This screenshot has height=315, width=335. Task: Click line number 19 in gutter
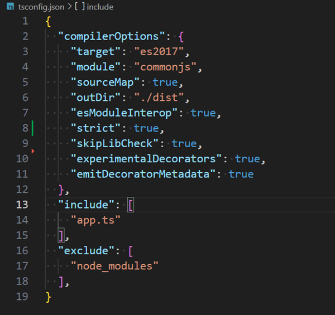22,297
